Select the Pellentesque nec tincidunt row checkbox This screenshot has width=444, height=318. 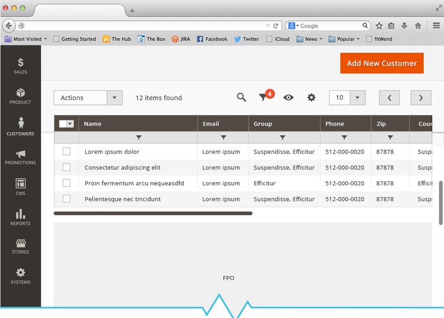point(66,199)
